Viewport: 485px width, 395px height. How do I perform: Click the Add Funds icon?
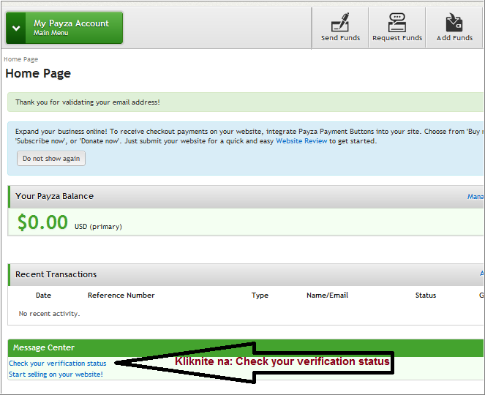tap(454, 27)
